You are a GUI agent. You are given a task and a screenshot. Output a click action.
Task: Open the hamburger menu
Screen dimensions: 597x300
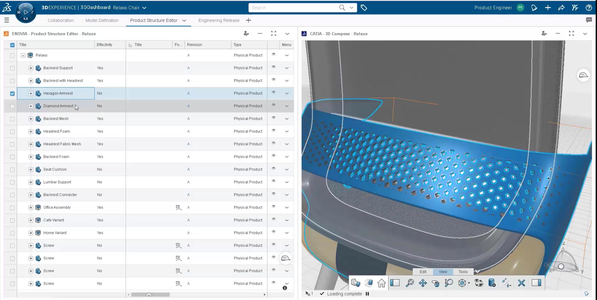click(7, 20)
